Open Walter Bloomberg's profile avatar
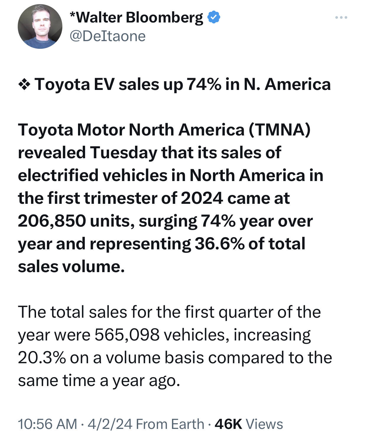This screenshot has width=367, height=436. pos(40,26)
